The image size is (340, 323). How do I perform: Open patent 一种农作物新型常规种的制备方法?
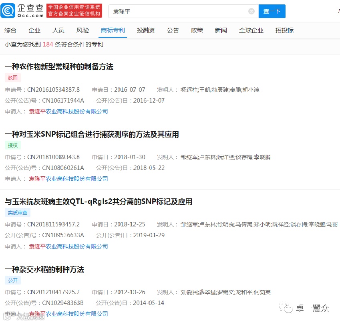59,67
